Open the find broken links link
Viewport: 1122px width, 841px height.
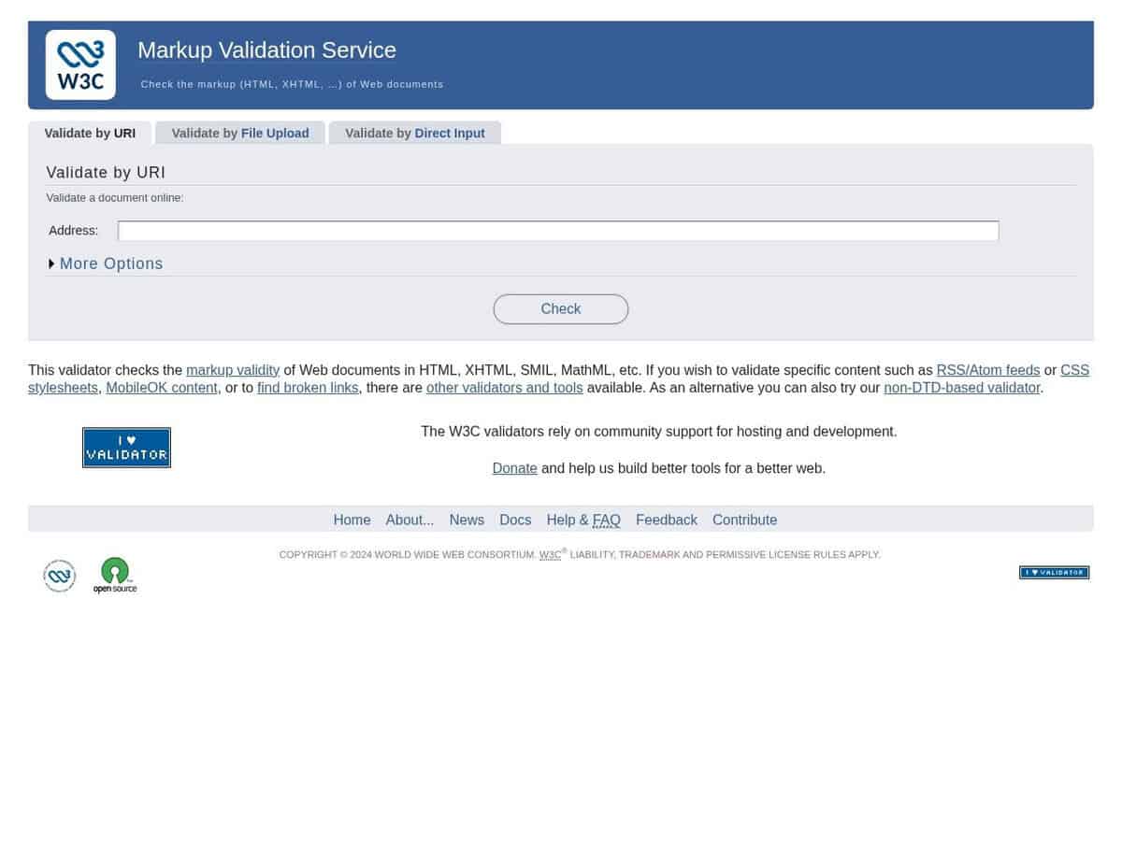308,388
